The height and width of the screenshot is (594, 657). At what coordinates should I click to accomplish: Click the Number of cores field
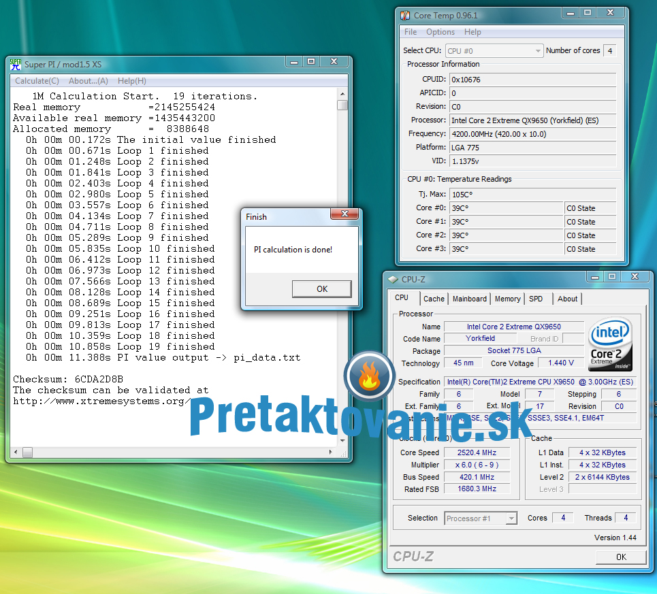[x=609, y=51]
